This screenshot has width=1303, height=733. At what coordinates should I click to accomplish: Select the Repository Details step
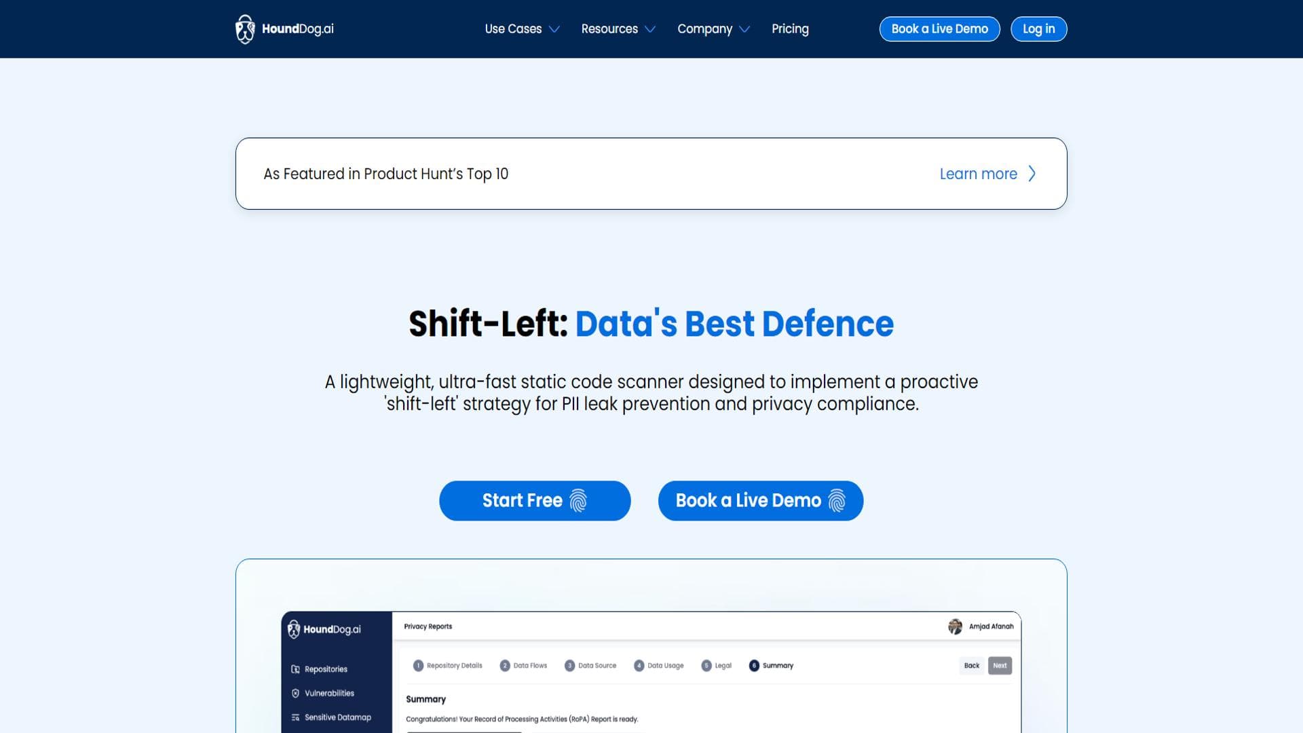coord(448,666)
